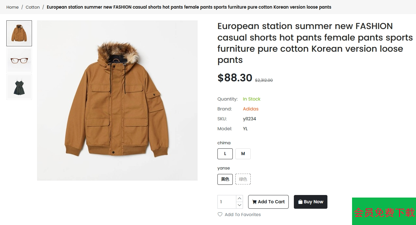Increase quantity with the up arrow
This screenshot has height=225, width=416.
click(239, 199)
